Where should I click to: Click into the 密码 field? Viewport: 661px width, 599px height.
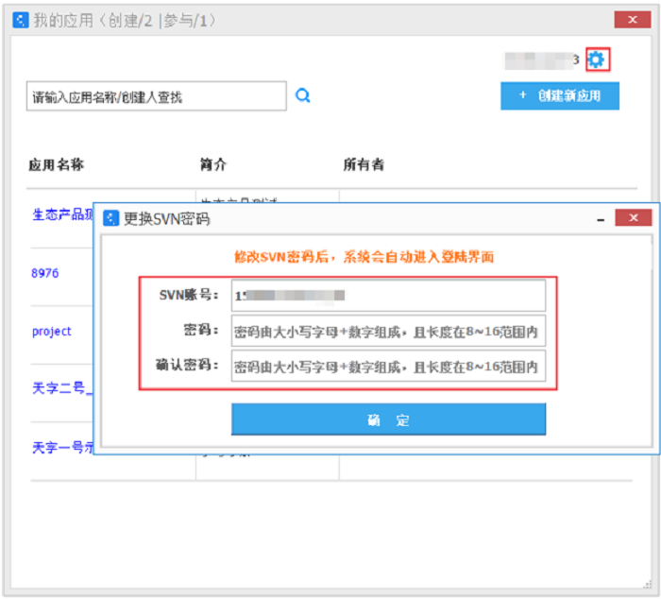(388, 332)
